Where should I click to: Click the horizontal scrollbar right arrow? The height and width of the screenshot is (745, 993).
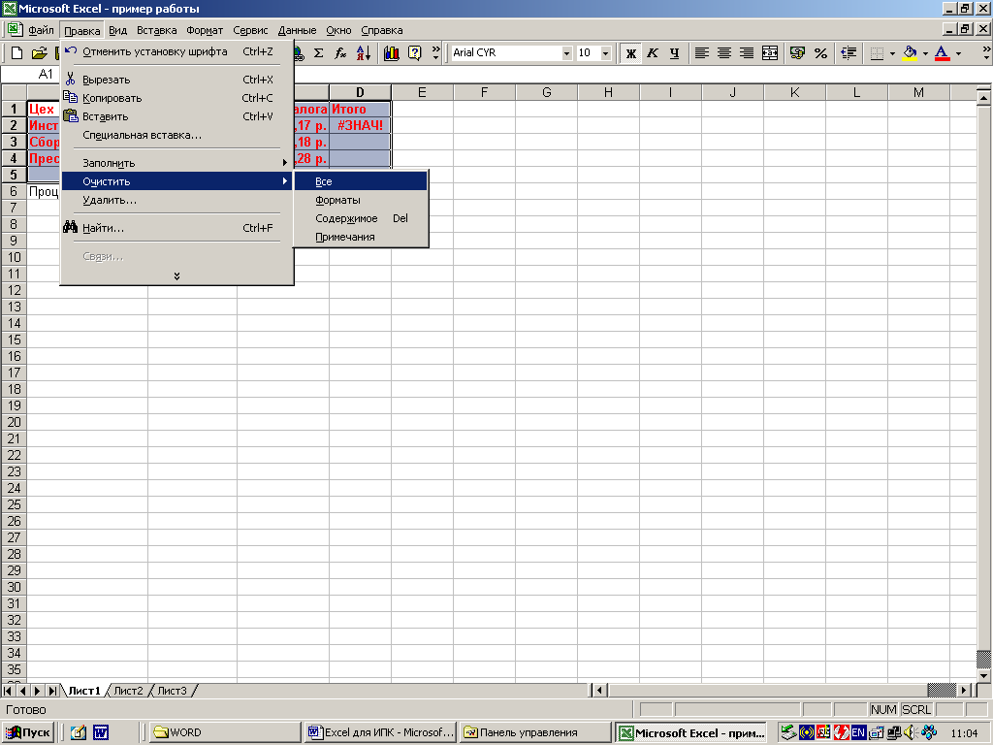click(965, 690)
